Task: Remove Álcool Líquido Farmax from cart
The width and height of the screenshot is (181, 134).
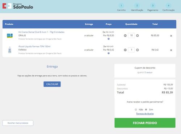Action: click(x=171, y=50)
